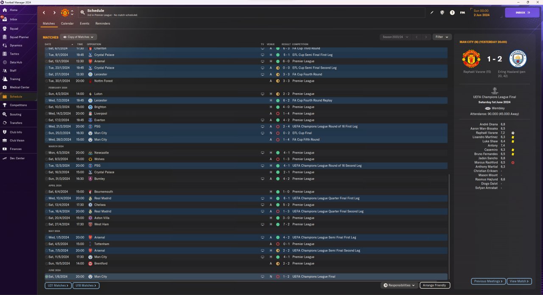
Task: Click next season arrow beside Season dropdown
Action: [426, 37]
